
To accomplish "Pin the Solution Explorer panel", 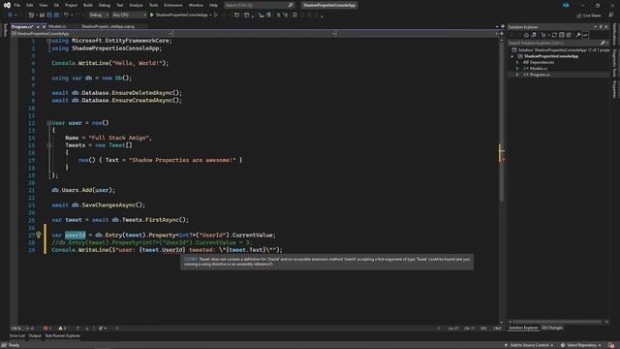I will [601, 27].
